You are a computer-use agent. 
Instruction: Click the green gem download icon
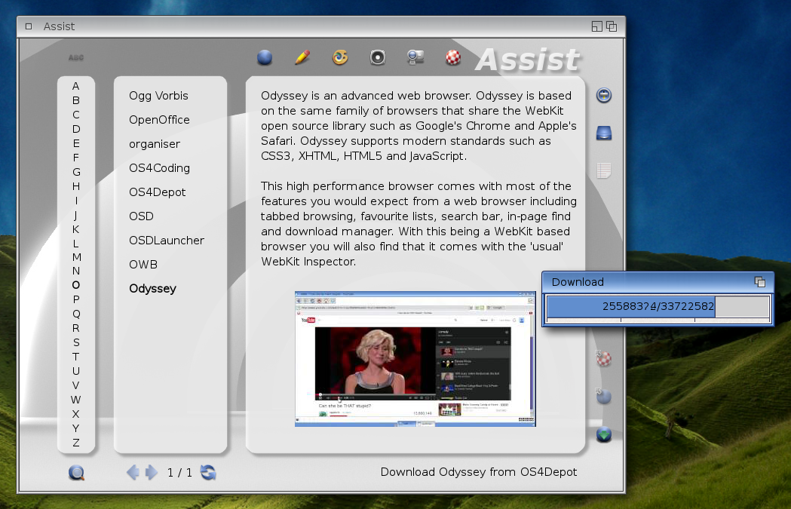pyautogui.click(x=604, y=434)
